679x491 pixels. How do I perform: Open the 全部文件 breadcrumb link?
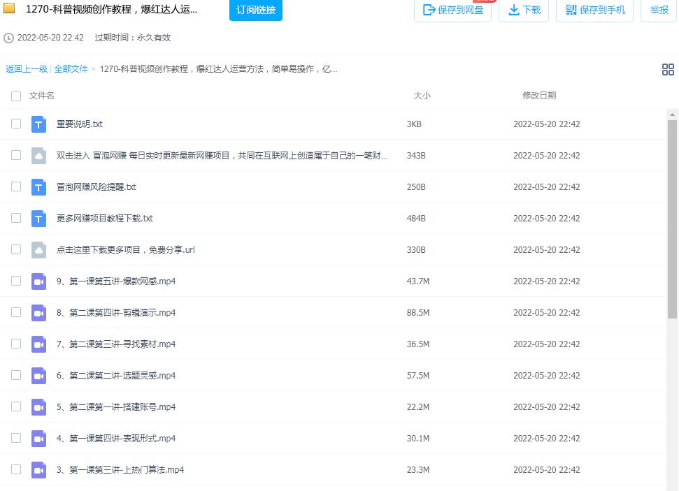tap(71, 69)
